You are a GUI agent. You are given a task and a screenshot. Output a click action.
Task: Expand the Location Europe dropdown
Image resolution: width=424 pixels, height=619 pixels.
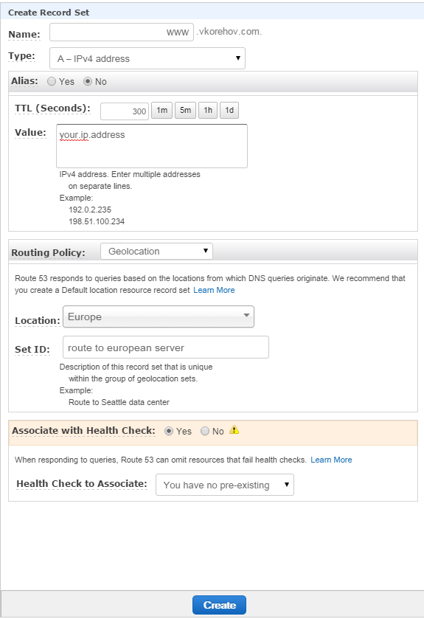158,317
